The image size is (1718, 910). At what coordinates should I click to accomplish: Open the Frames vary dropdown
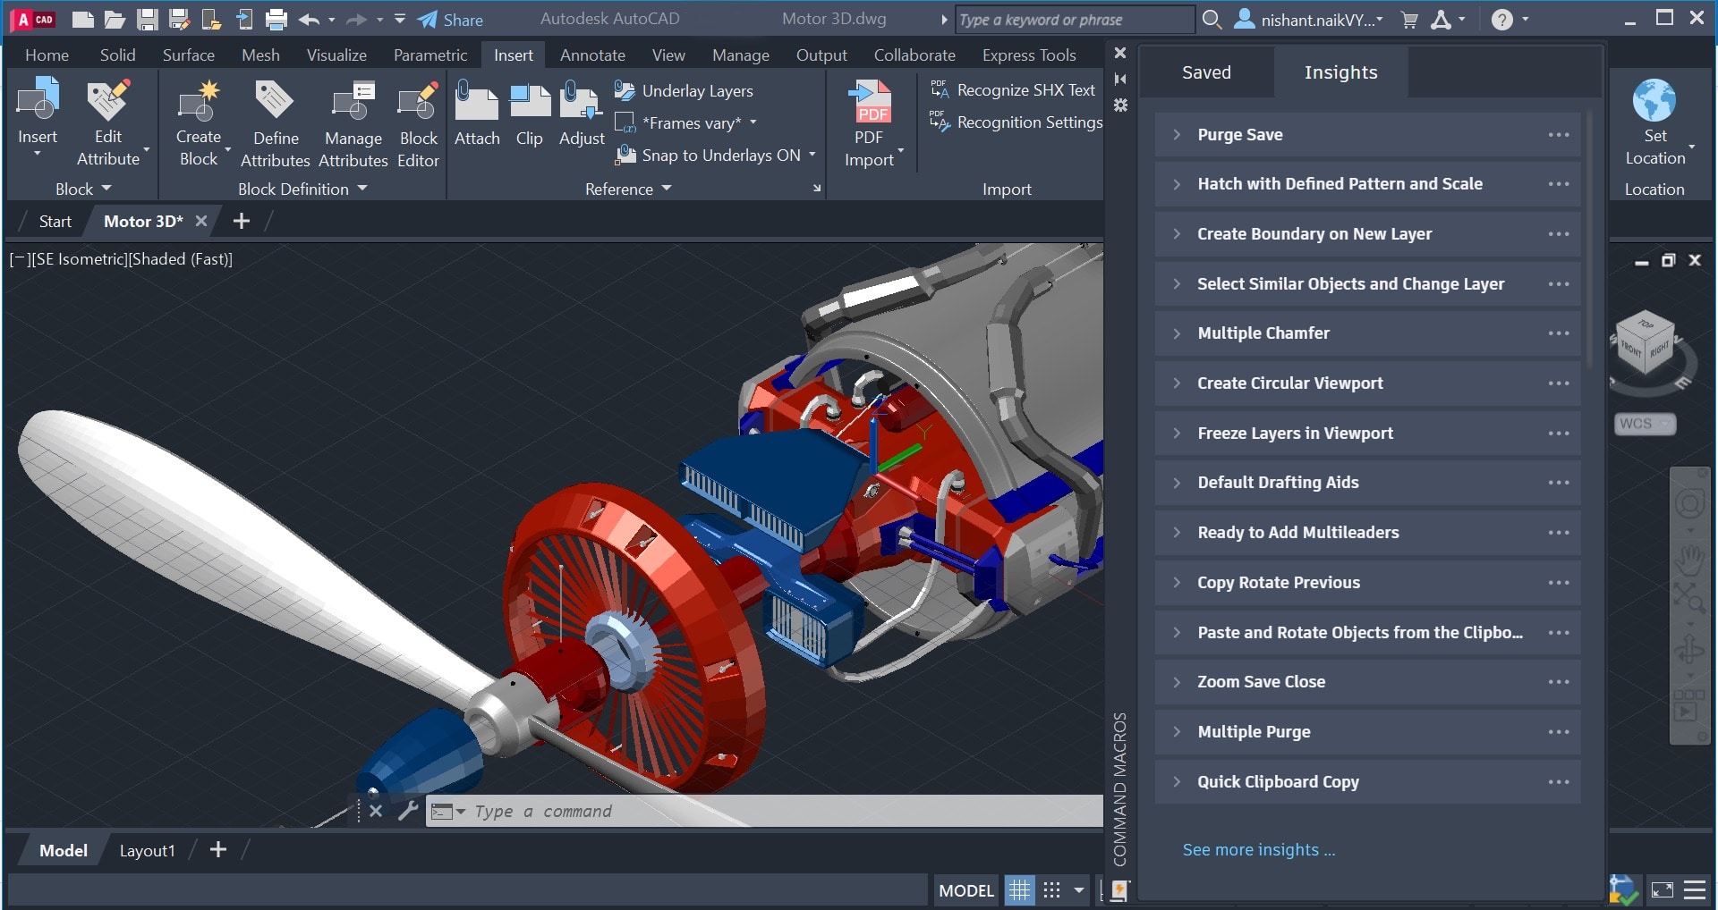(x=753, y=122)
